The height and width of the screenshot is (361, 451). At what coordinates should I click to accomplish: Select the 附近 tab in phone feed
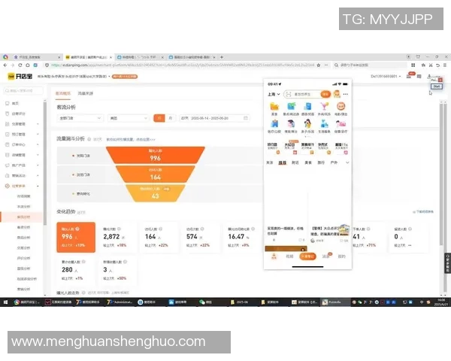point(295,162)
